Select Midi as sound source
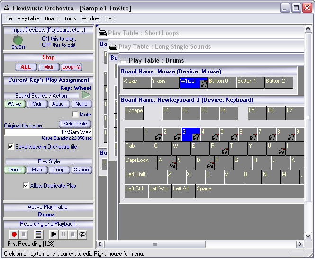 coord(37,104)
